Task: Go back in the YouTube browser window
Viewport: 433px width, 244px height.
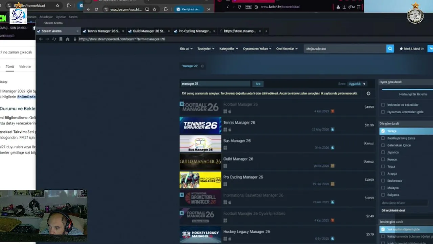Action: [88, 9]
